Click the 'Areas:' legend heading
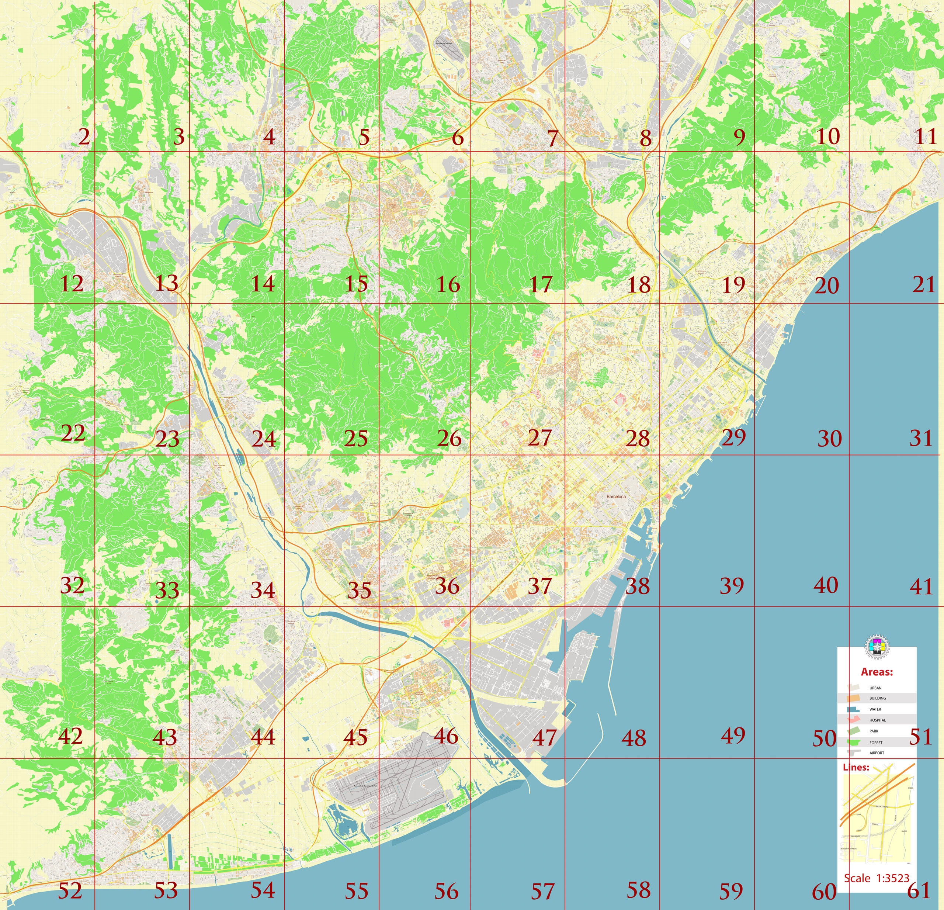 [877, 672]
